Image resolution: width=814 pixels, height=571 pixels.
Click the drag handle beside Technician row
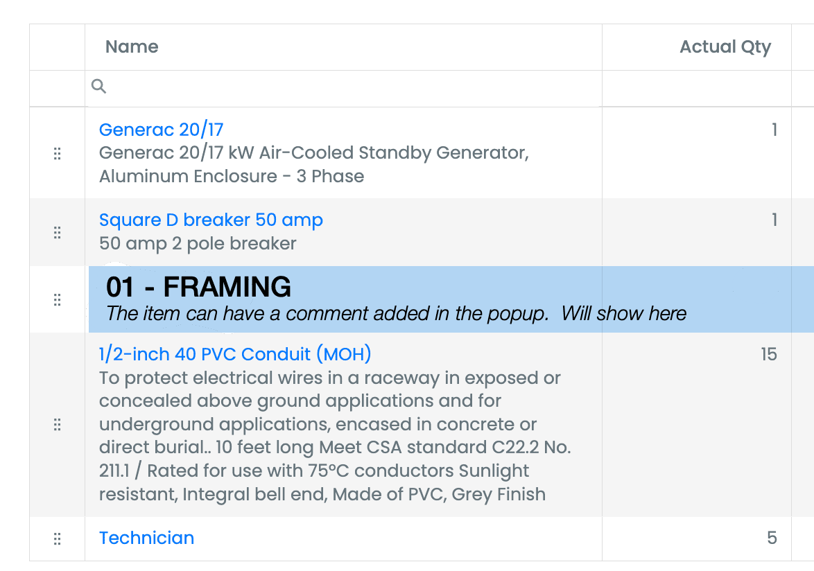click(58, 538)
